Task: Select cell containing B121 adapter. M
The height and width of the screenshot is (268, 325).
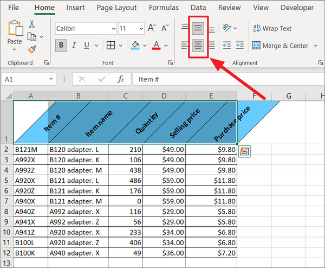Action: (78, 201)
